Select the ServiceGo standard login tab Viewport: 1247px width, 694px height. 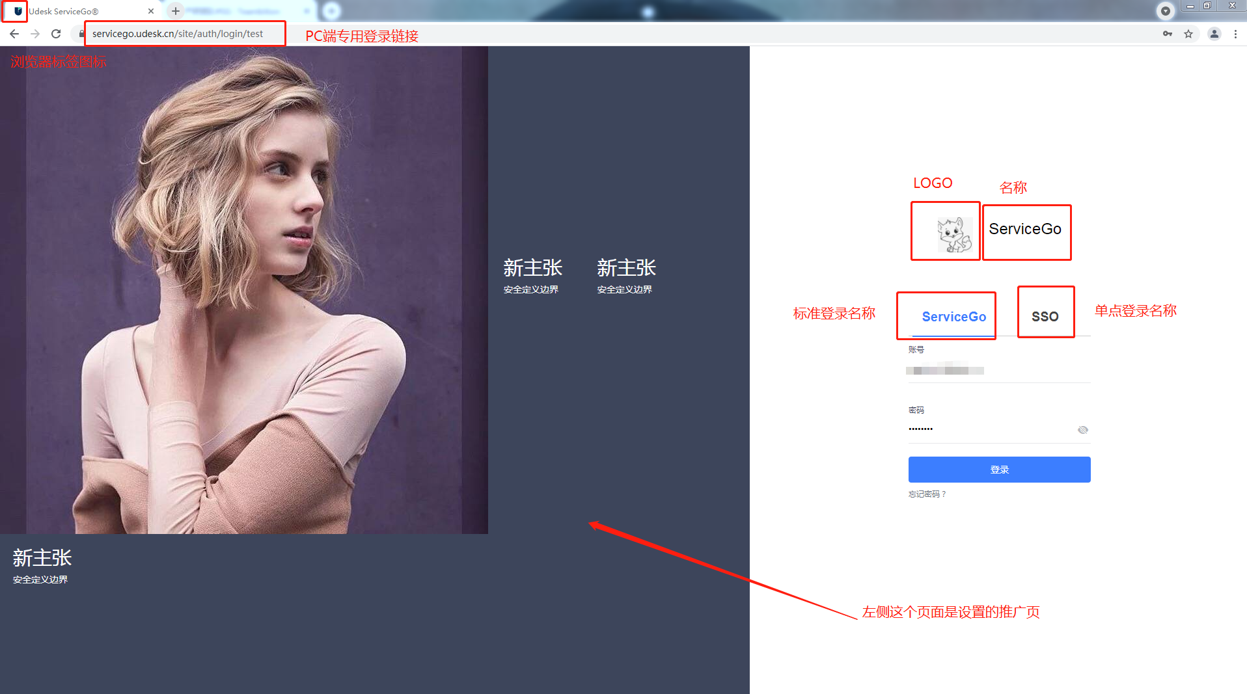coord(953,317)
